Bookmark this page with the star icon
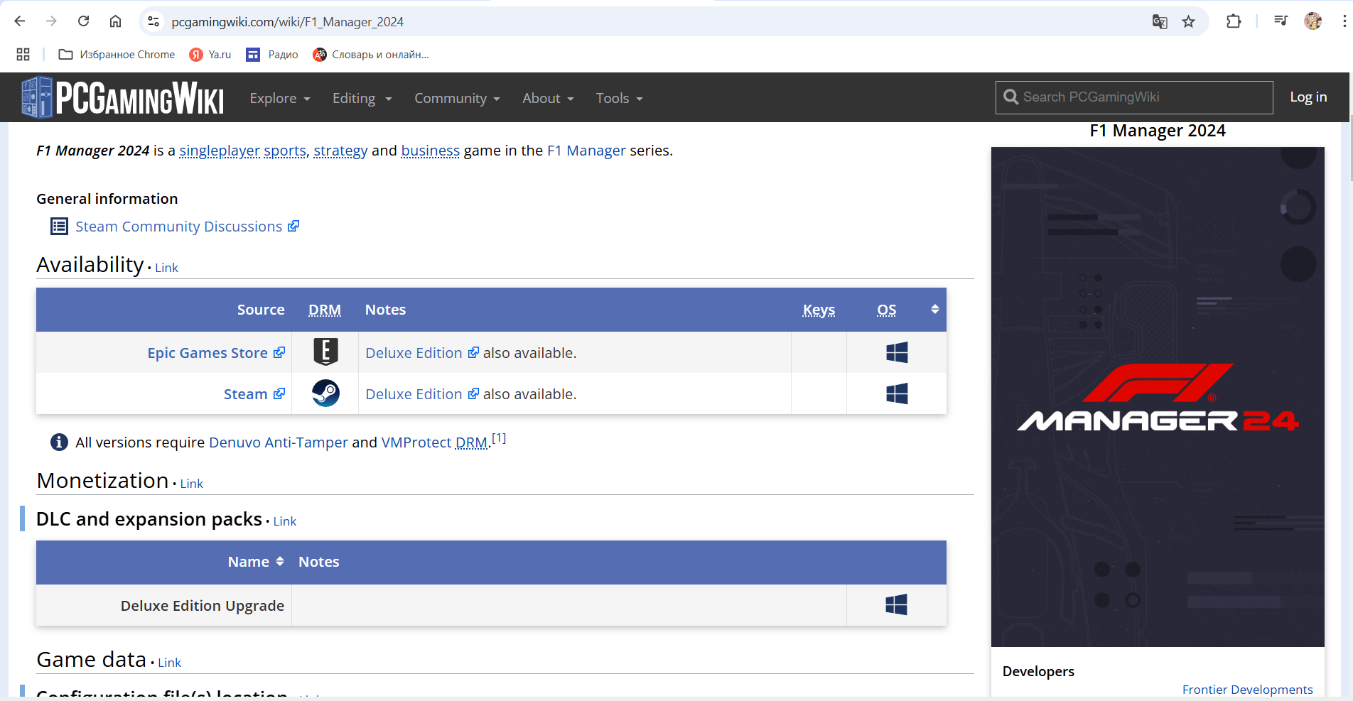This screenshot has width=1353, height=701. [x=1188, y=22]
